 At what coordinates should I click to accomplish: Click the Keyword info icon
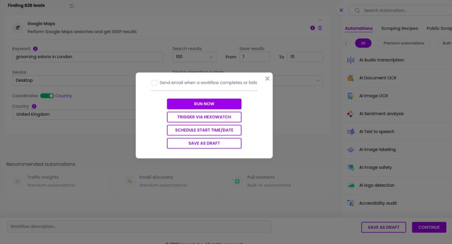click(x=35, y=49)
